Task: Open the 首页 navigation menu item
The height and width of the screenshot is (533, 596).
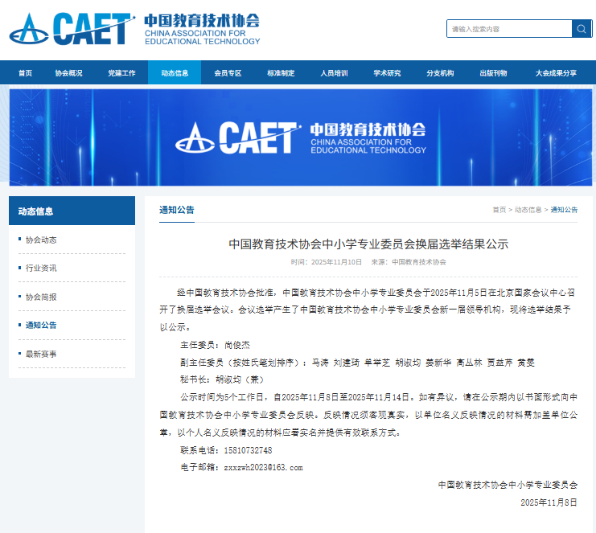Action: [x=25, y=73]
